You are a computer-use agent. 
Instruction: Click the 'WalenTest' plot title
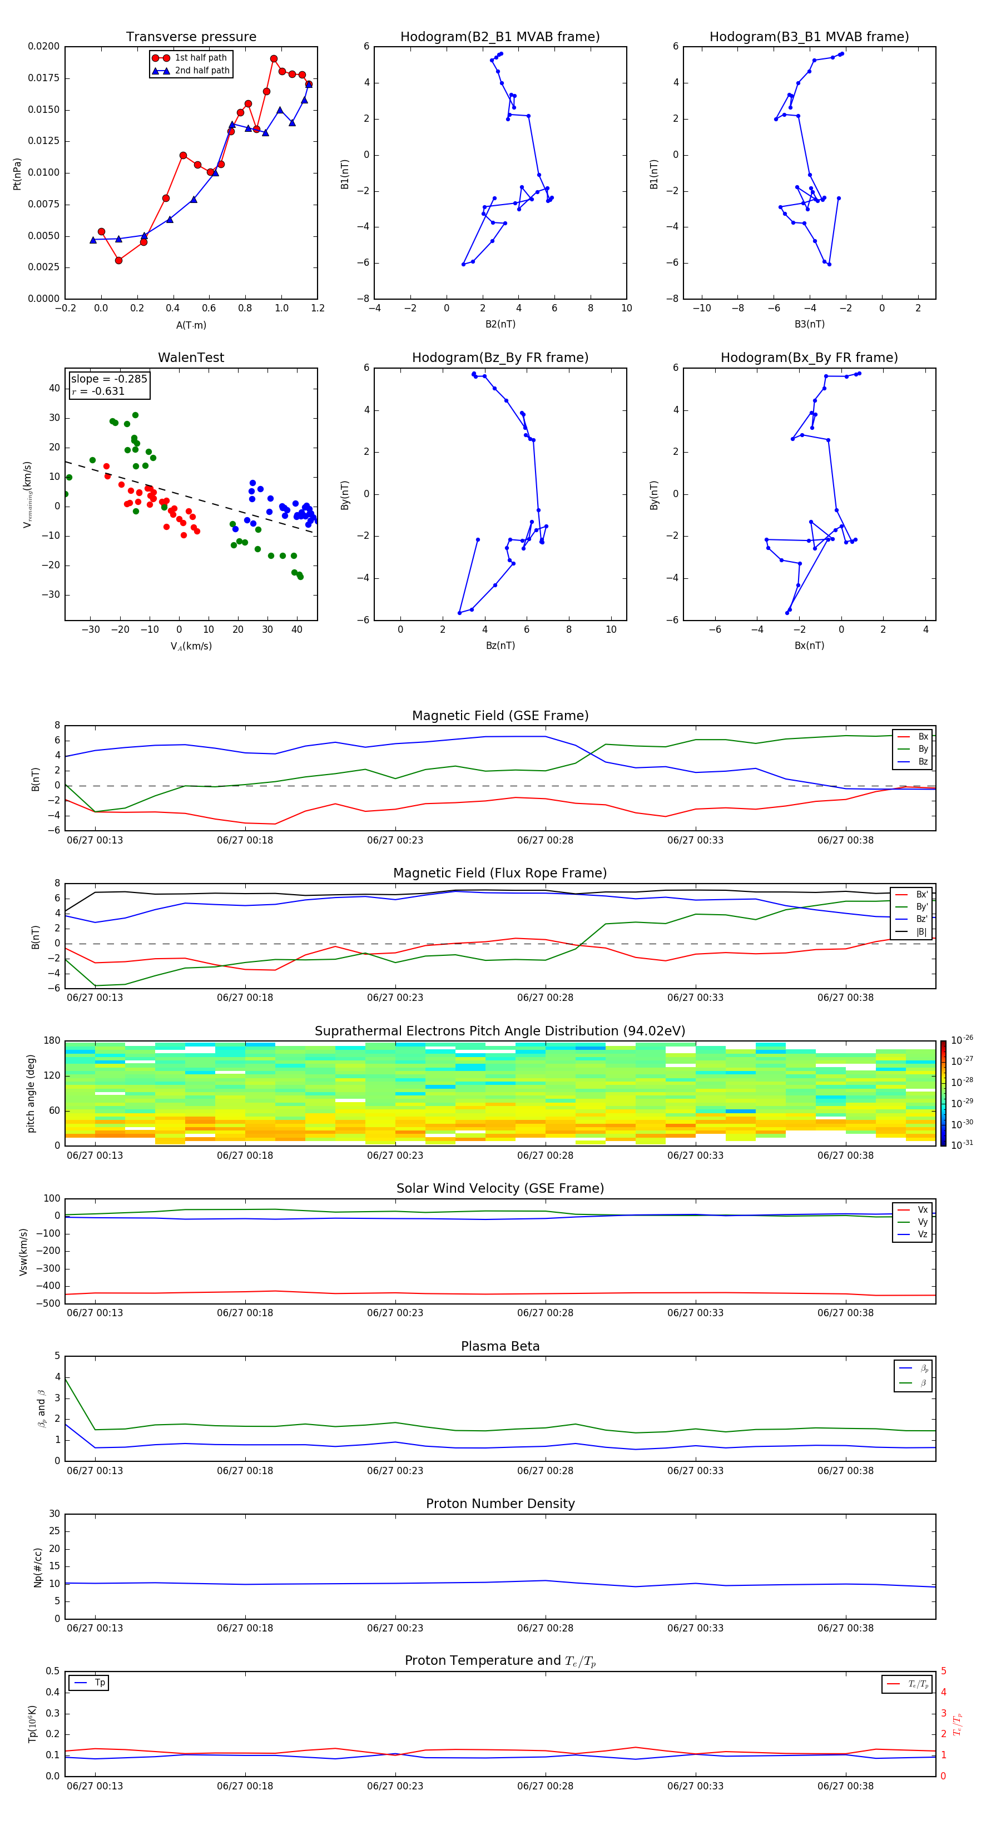191,358
